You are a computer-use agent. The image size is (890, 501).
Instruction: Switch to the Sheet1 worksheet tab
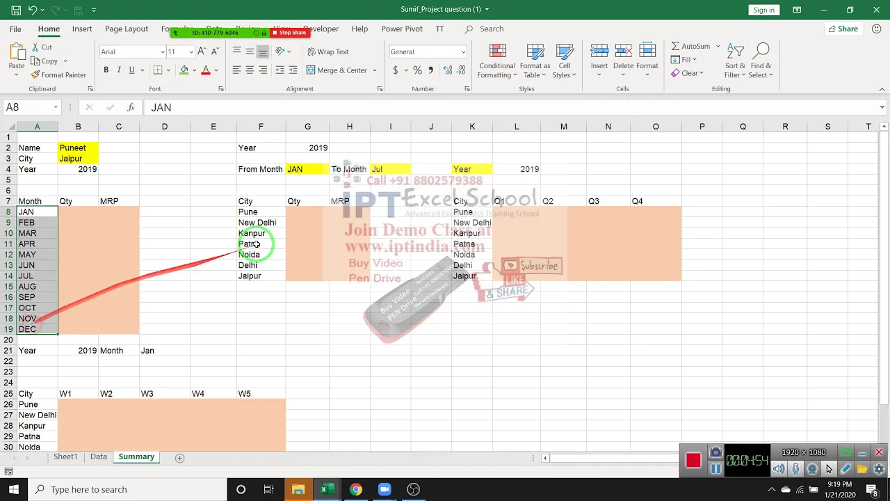(x=65, y=457)
